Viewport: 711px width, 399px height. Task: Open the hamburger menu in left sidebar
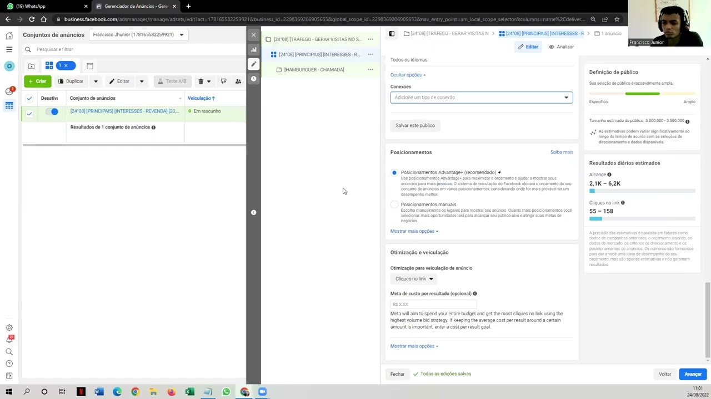click(9, 49)
